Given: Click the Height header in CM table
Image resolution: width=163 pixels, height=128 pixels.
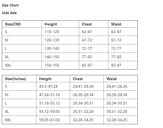Looking at the screenshot, I should [51, 24].
